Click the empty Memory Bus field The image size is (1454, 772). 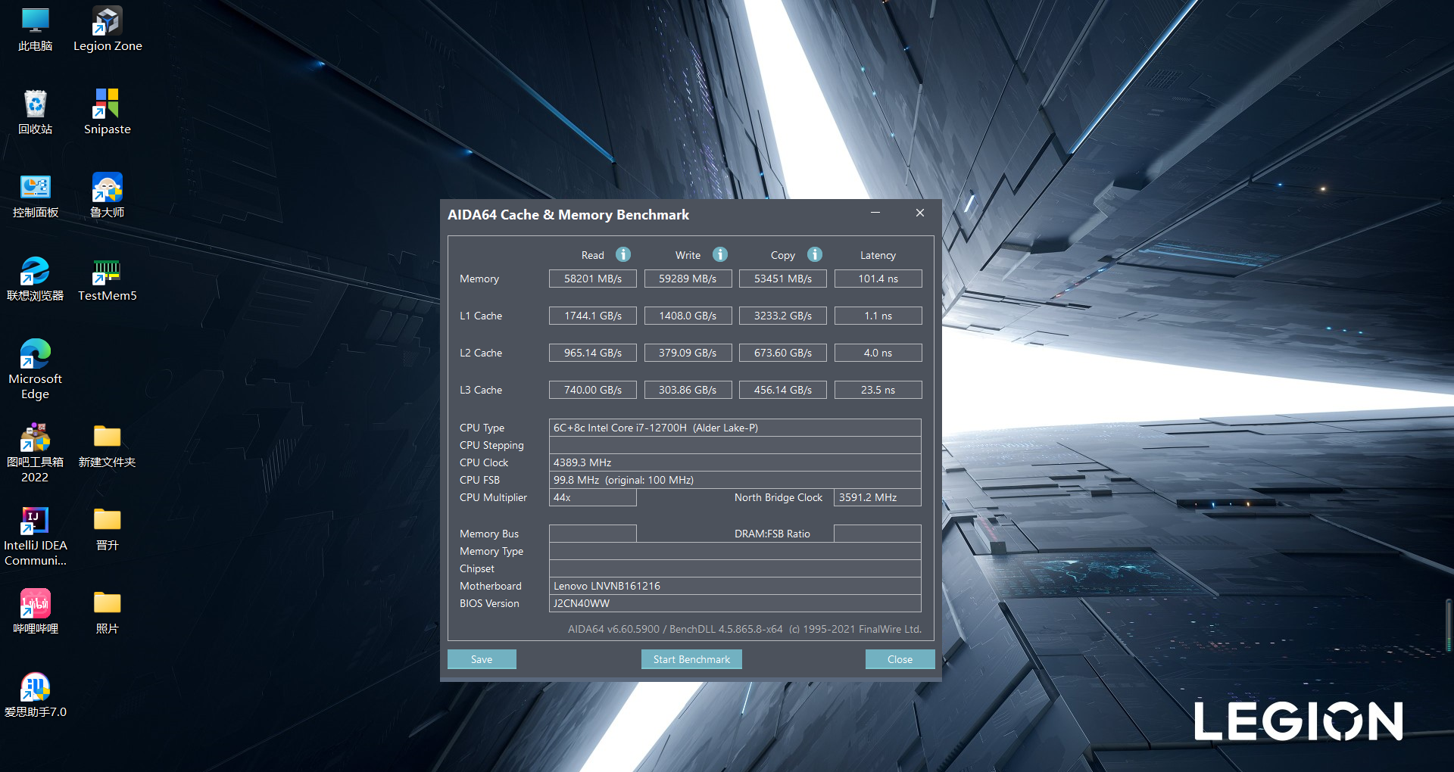pyautogui.click(x=593, y=534)
